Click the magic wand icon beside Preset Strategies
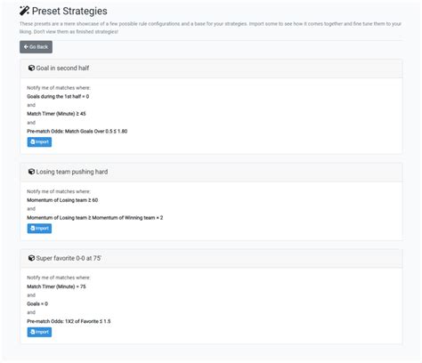 24,11
